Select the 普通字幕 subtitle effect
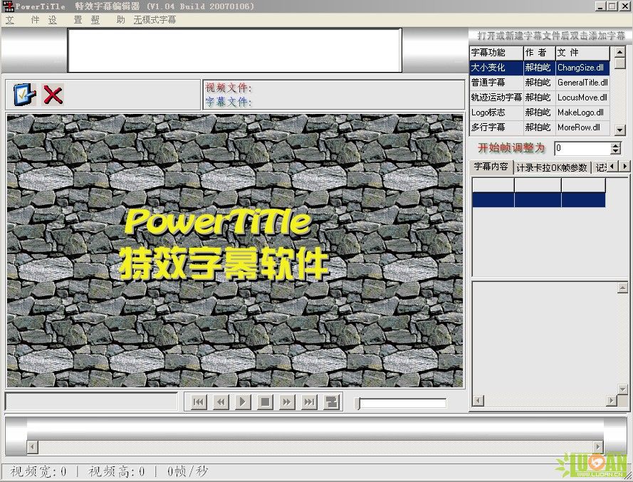 point(496,83)
